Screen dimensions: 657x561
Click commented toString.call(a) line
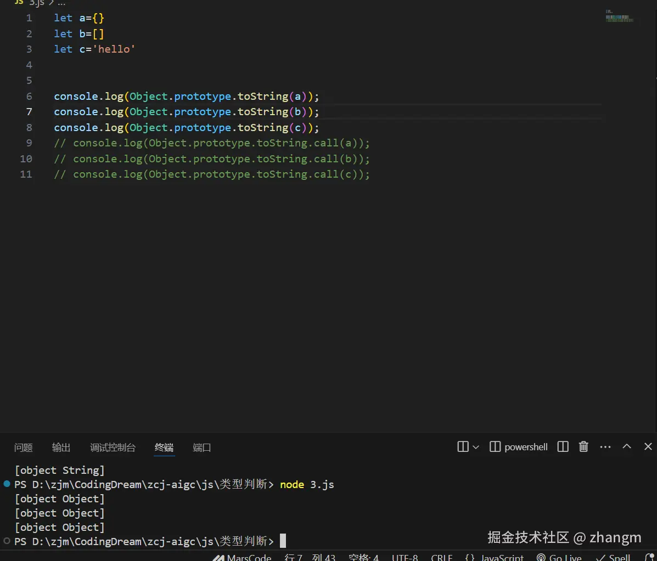tap(212, 143)
